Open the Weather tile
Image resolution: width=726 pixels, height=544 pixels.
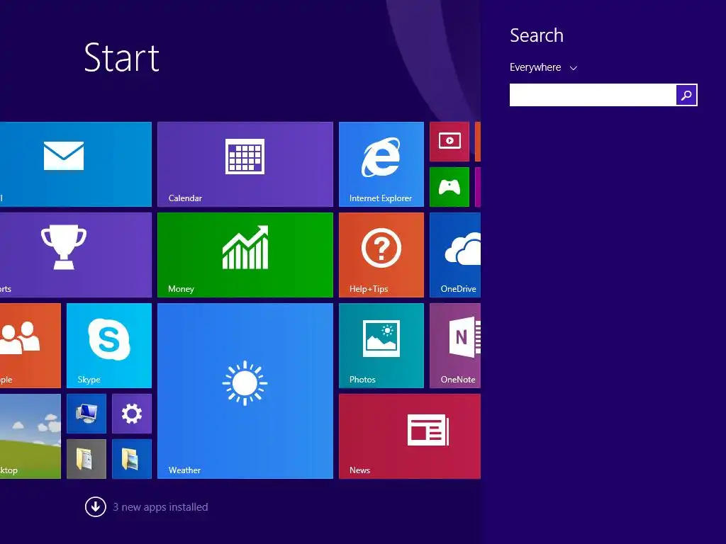pyautogui.click(x=245, y=391)
